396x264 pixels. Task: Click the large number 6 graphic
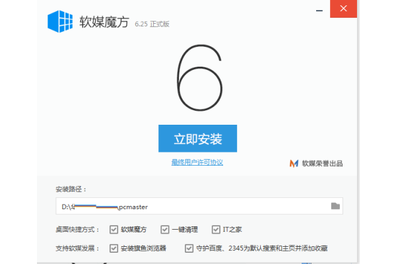click(199, 78)
